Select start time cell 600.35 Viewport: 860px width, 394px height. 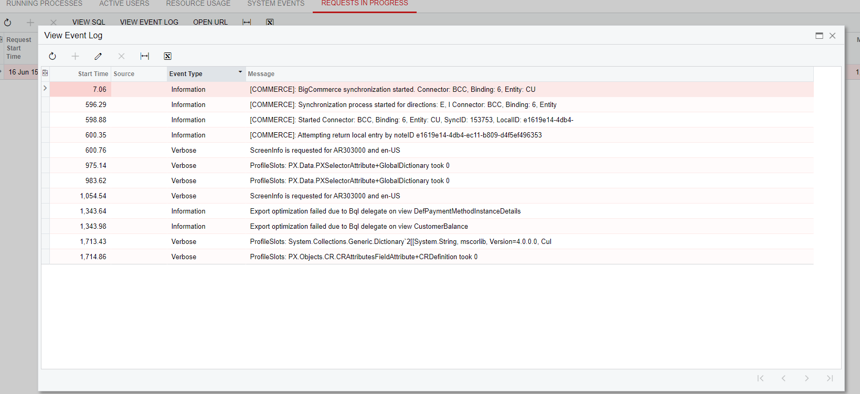(x=80, y=135)
